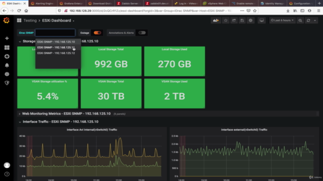Open Interface Avi Internal(vSwitch0) Traffic panel title

point(92,130)
